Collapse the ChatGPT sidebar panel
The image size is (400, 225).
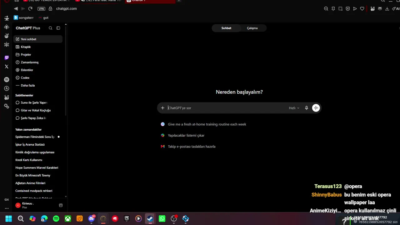[x=58, y=28]
